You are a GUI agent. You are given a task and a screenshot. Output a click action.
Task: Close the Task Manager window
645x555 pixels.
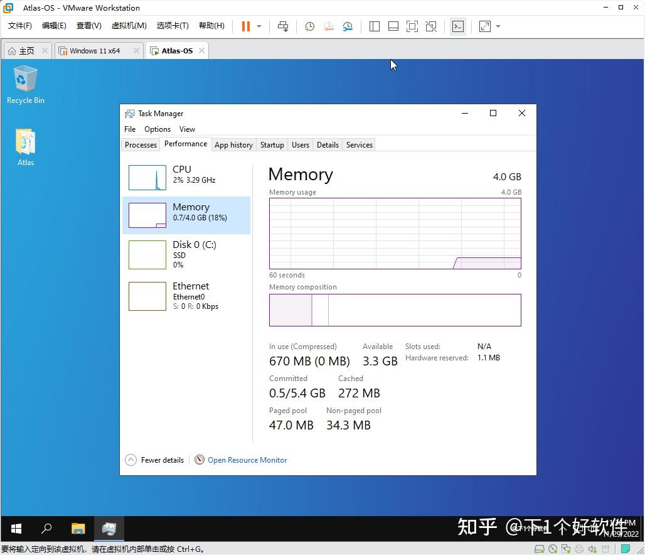point(522,113)
